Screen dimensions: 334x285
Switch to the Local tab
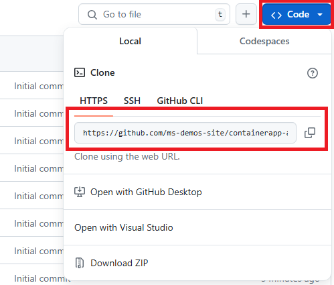130,41
